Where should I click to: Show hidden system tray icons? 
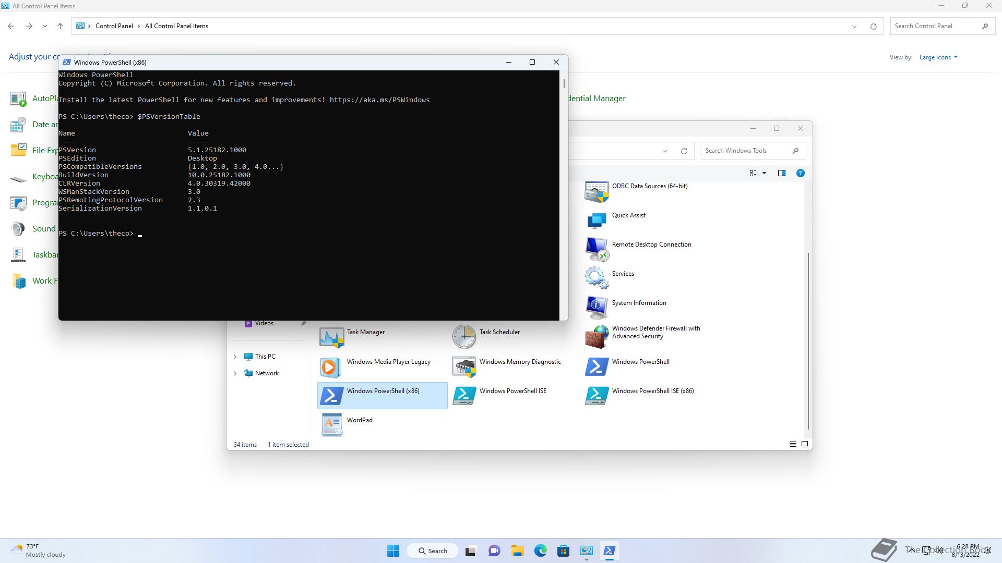click(911, 550)
